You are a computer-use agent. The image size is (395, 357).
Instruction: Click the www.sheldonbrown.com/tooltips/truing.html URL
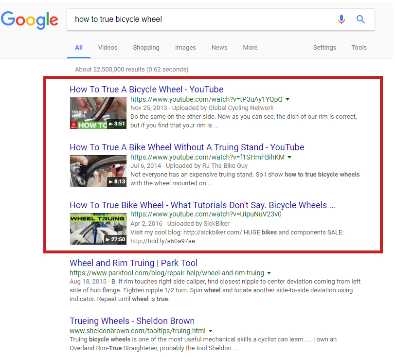(138, 331)
